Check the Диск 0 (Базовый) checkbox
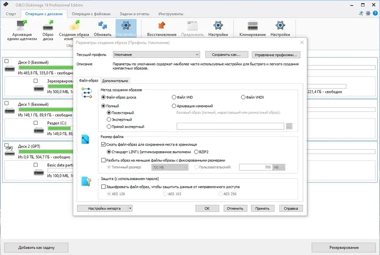 point(7,61)
